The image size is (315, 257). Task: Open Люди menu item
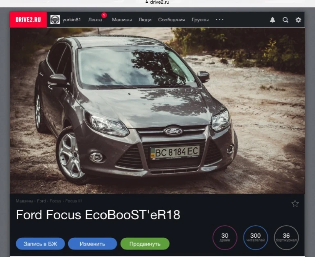145,20
